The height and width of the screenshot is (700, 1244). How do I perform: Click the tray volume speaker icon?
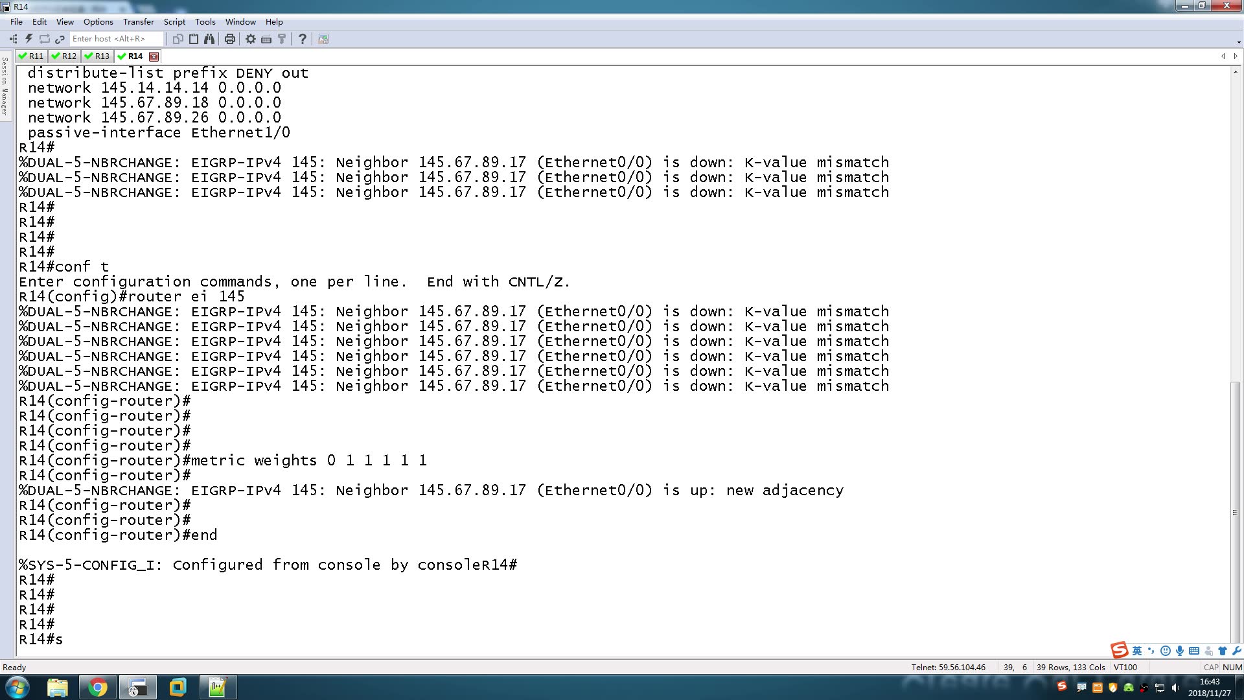[x=1175, y=688]
